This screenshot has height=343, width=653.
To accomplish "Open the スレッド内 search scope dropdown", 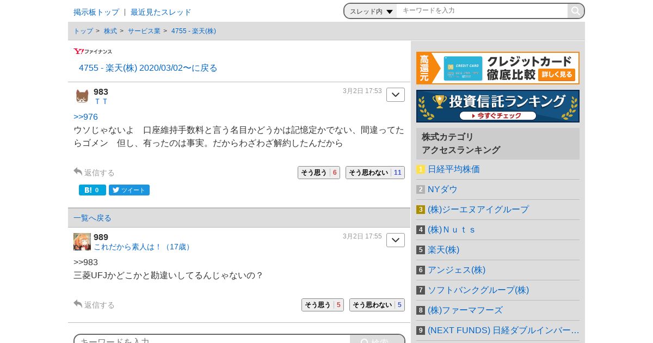I will (x=371, y=11).
